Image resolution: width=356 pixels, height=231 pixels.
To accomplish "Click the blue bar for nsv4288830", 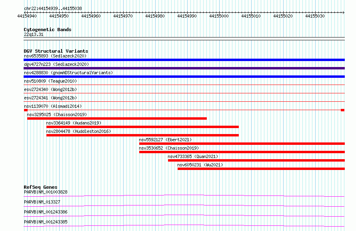I will (x=184, y=77).
